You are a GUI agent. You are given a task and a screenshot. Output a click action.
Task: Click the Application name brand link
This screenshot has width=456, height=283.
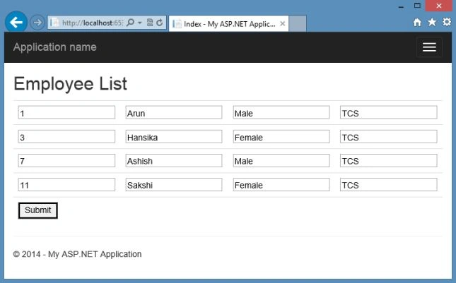[54, 47]
